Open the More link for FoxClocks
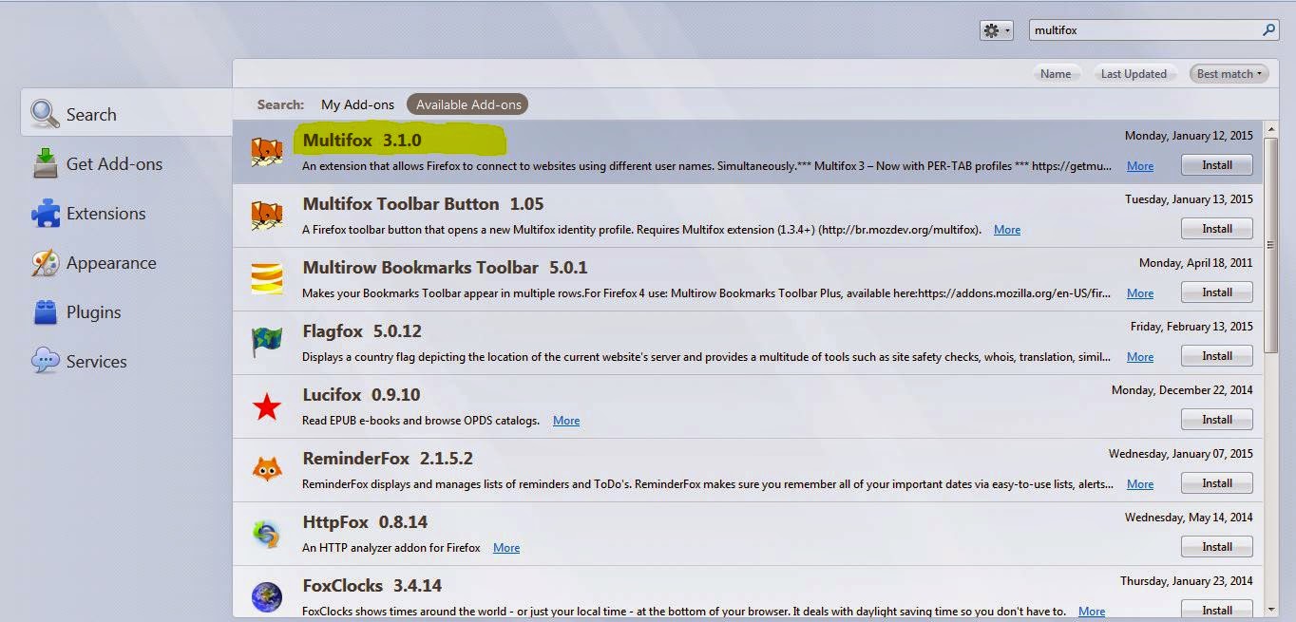Viewport: 1296px width, 622px height. 1092,612
